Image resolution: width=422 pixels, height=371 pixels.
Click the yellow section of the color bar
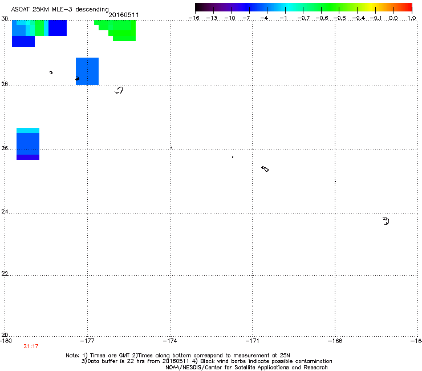pyautogui.click(x=372, y=7)
